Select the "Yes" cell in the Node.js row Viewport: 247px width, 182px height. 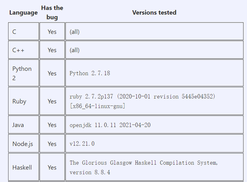(52, 144)
